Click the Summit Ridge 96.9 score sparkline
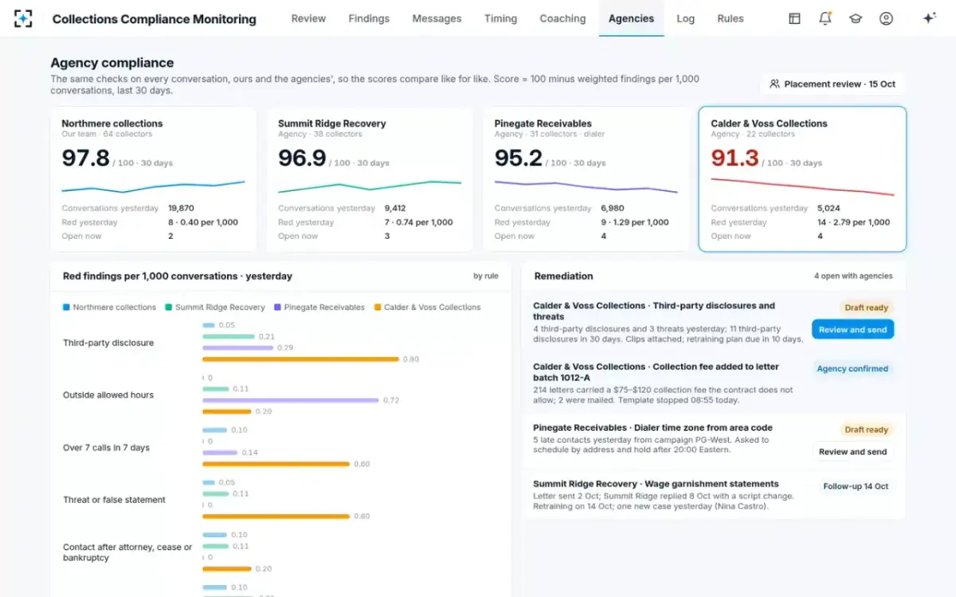The image size is (956, 597). 370,185
